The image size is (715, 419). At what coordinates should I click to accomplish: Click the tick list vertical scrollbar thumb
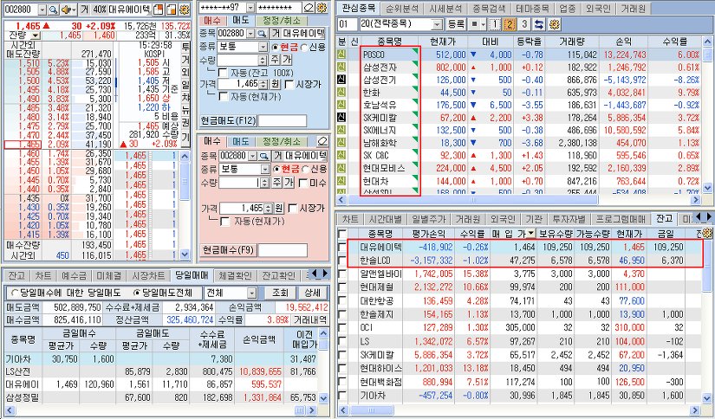coord(185,181)
